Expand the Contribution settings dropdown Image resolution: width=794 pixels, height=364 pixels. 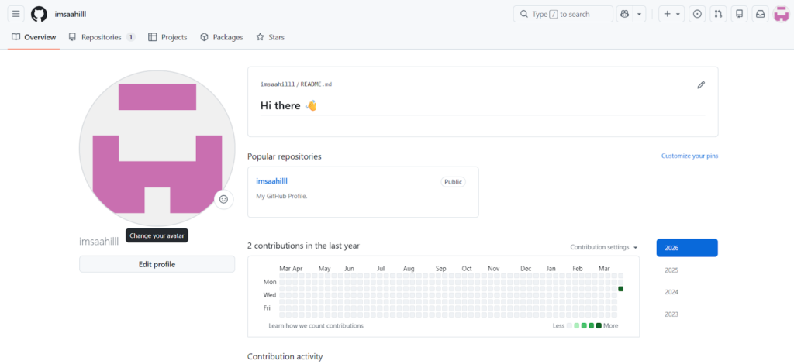(604, 247)
